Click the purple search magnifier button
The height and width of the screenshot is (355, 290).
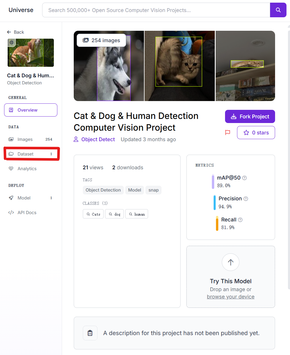(278, 10)
